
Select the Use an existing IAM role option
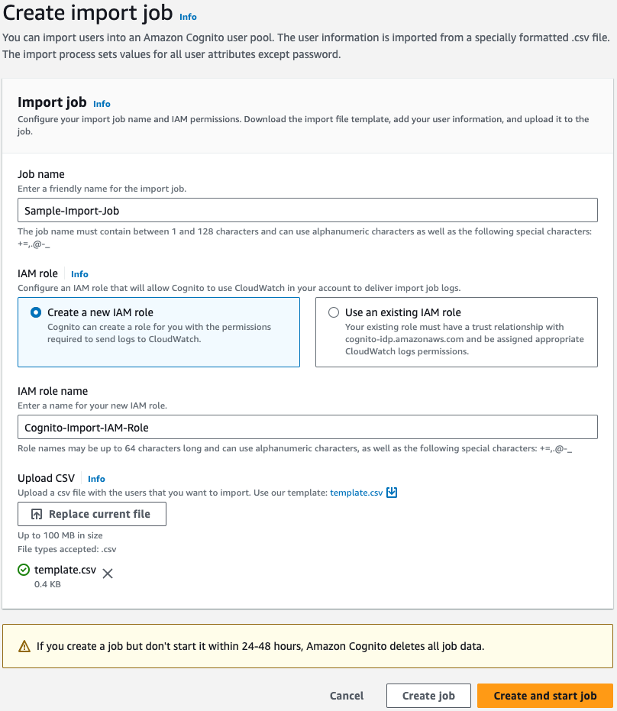(x=334, y=312)
